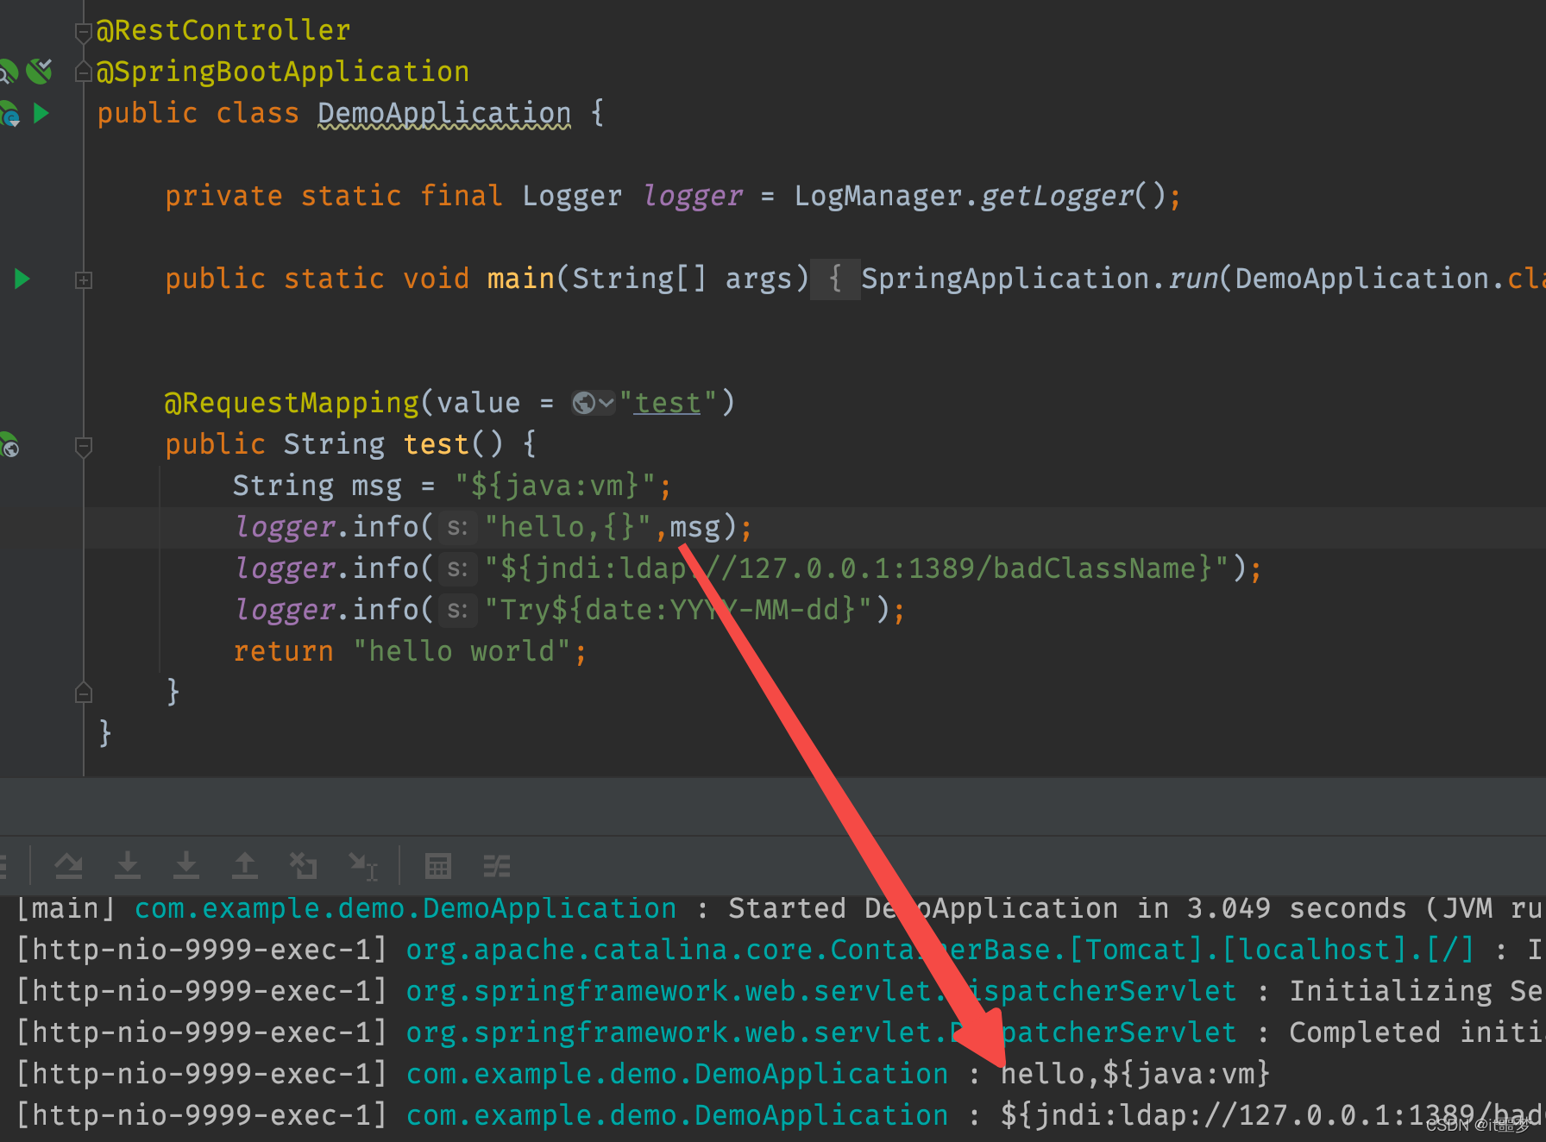Click the @RequestMapping annotation
Image resolution: width=1546 pixels, height=1142 pixels.
point(292,403)
